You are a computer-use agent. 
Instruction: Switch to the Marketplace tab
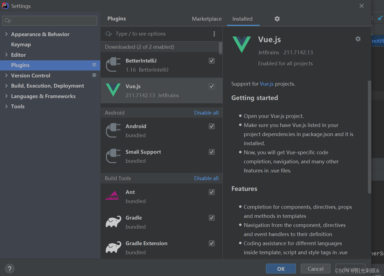207,19
